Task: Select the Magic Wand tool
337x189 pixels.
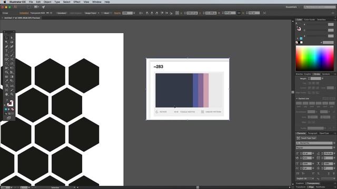Action: pyautogui.click(x=6, y=42)
